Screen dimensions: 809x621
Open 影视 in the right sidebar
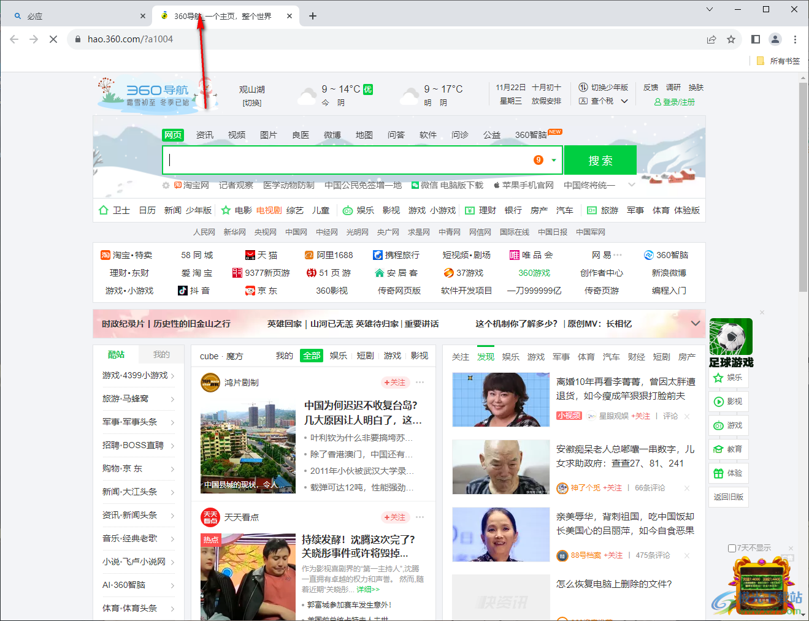click(x=729, y=402)
